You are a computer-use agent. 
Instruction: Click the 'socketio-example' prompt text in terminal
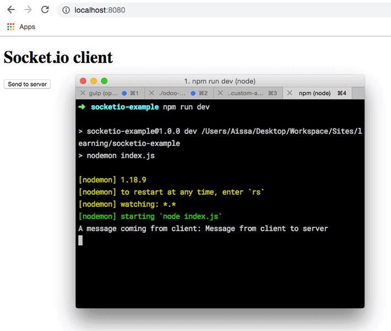[x=124, y=107]
